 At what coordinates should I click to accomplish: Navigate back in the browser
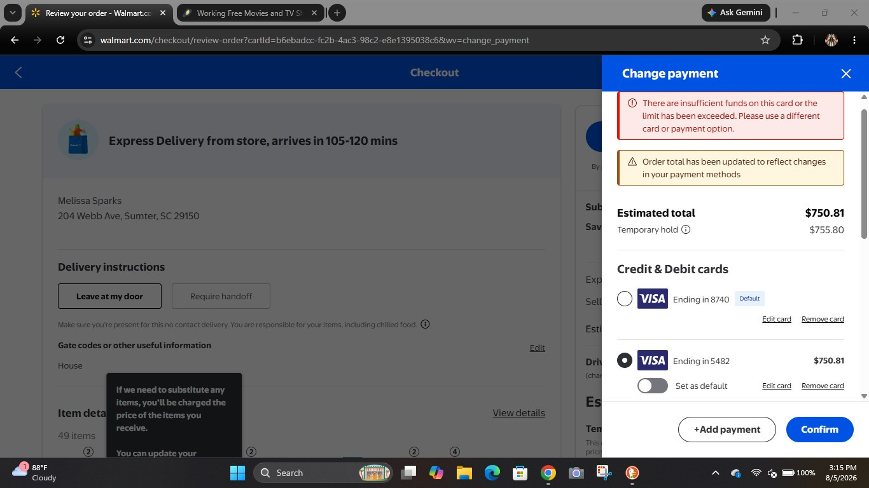click(x=15, y=40)
